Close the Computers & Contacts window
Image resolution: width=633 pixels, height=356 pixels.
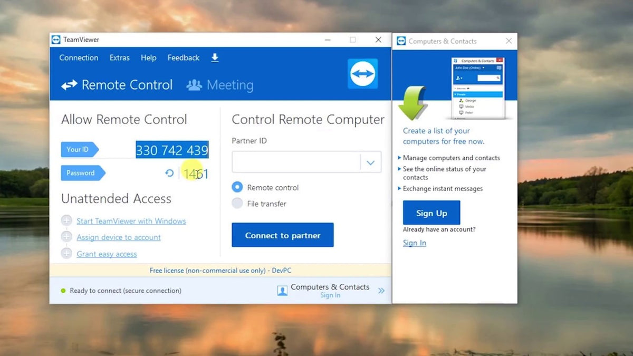[x=509, y=41]
